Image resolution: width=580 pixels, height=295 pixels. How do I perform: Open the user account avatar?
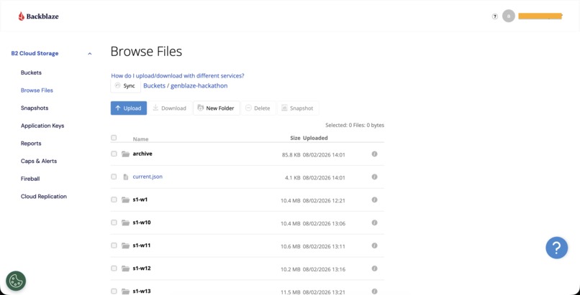(x=509, y=16)
